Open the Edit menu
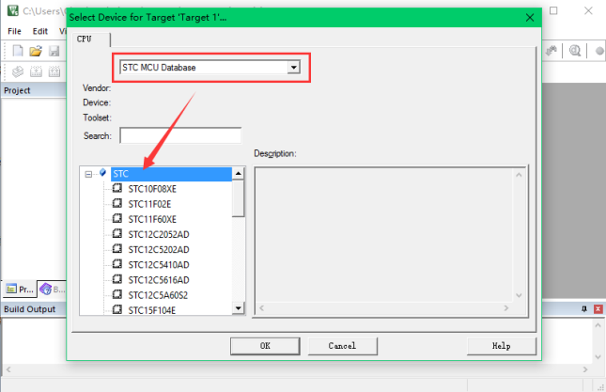Screen dimensions: 606x392 tap(39, 31)
